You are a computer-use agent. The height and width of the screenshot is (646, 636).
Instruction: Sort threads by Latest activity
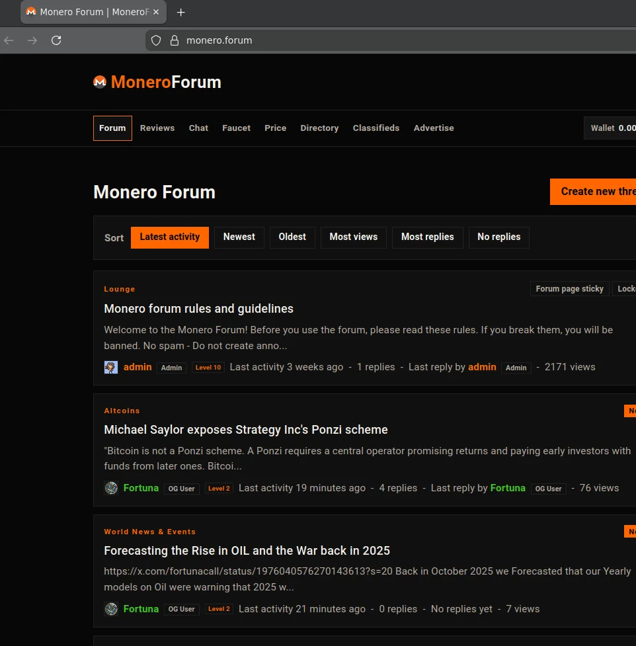tap(170, 237)
